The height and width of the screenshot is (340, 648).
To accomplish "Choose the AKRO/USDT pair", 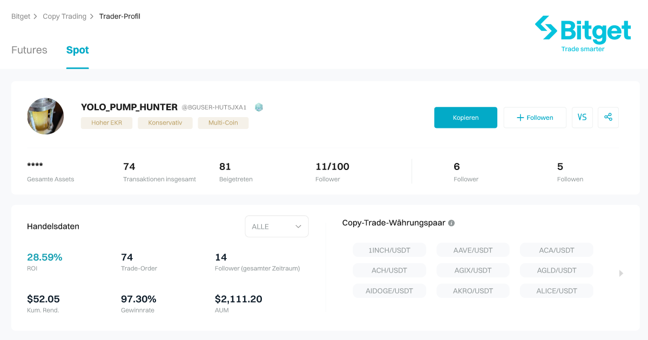I will (x=473, y=291).
